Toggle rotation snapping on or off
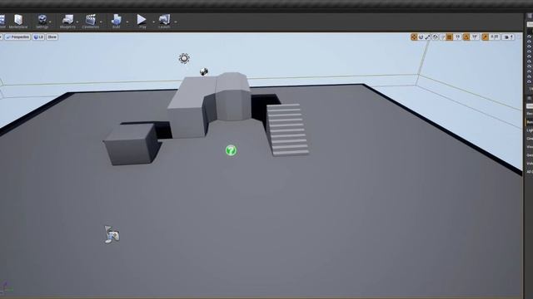This screenshot has width=533, height=299. (466, 37)
